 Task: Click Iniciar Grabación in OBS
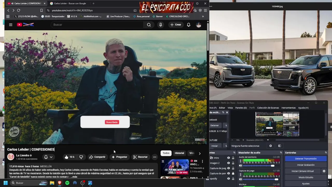(x=306, y=165)
